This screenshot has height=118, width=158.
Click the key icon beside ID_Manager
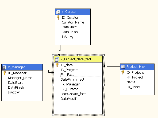pyautogui.click(x=4, y=73)
